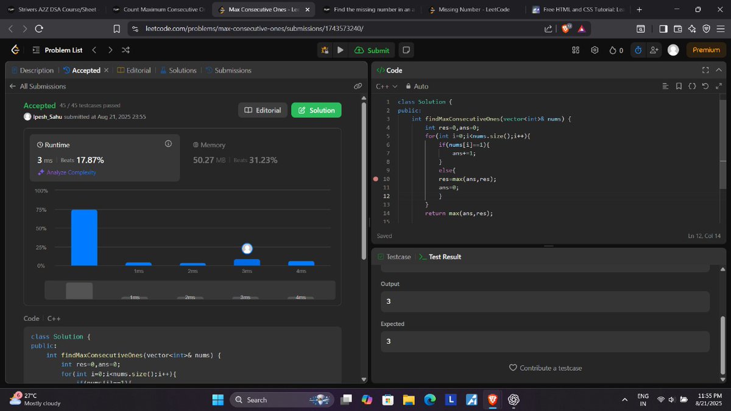This screenshot has width=731, height=411.
Task: Expand the code editor to fullscreen
Action: (719, 86)
